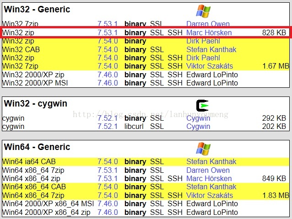
Task: Click the Win64 x86_64 zip package name
Action: coord(31,178)
